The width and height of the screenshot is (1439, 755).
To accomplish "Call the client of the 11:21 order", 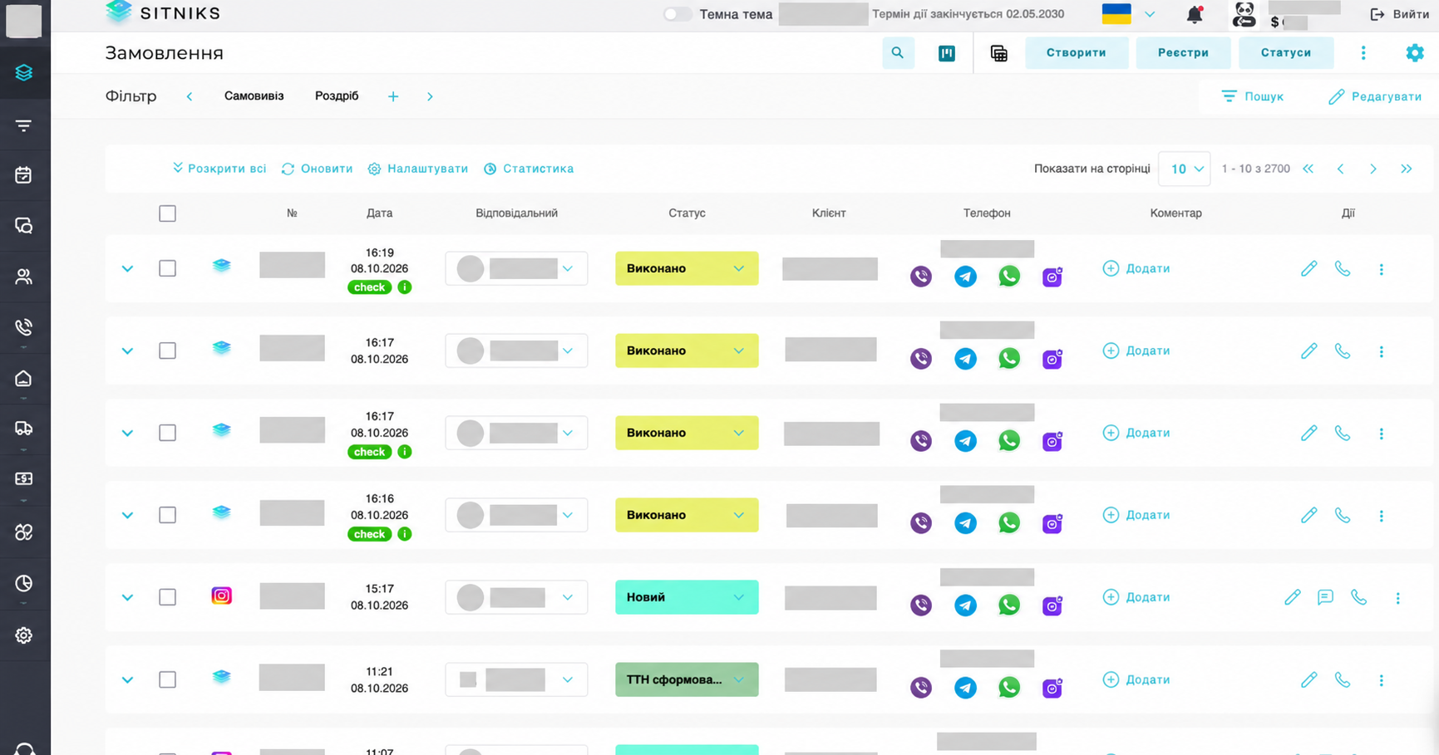I will [x=1343, y=679].
